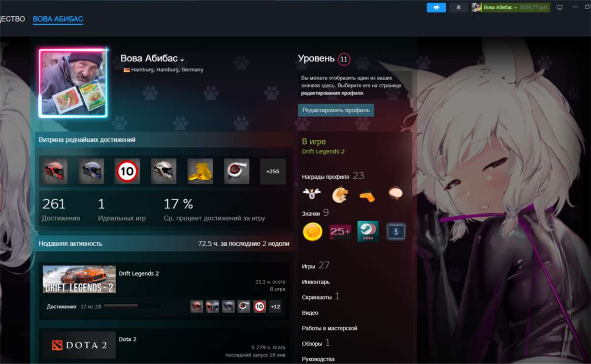Click the Drift Legends 2 achievements progress bar

[x=132, y=306]
